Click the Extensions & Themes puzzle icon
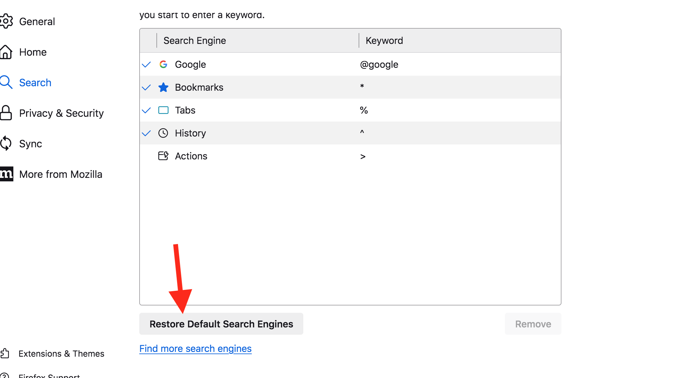Image resolution: width=681 pixels, height=378 pixels. 5,353
